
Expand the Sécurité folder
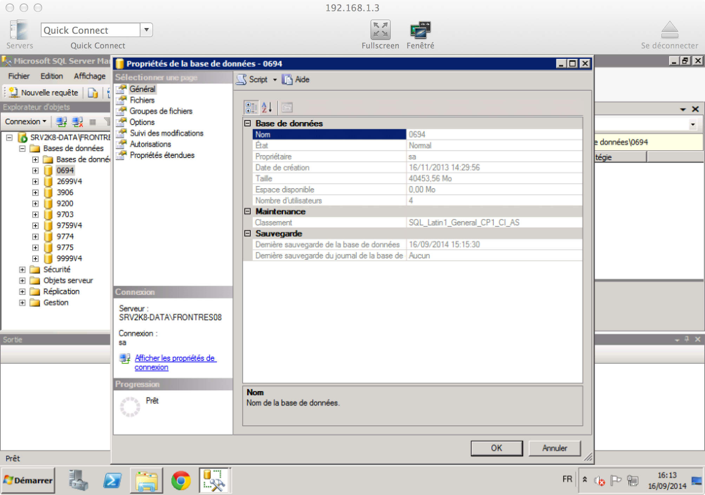tap(22, 270)
